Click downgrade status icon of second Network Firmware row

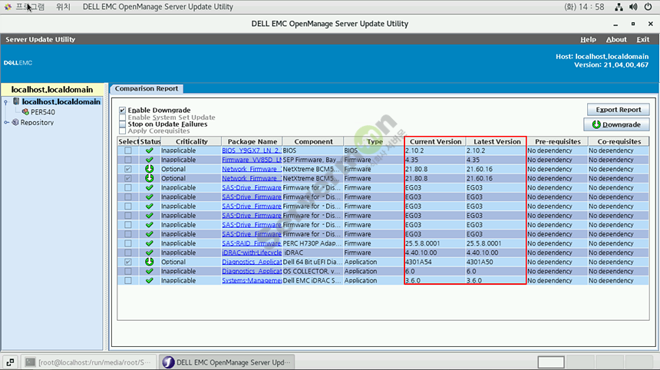pyautogui.click(x=150, y=178)
